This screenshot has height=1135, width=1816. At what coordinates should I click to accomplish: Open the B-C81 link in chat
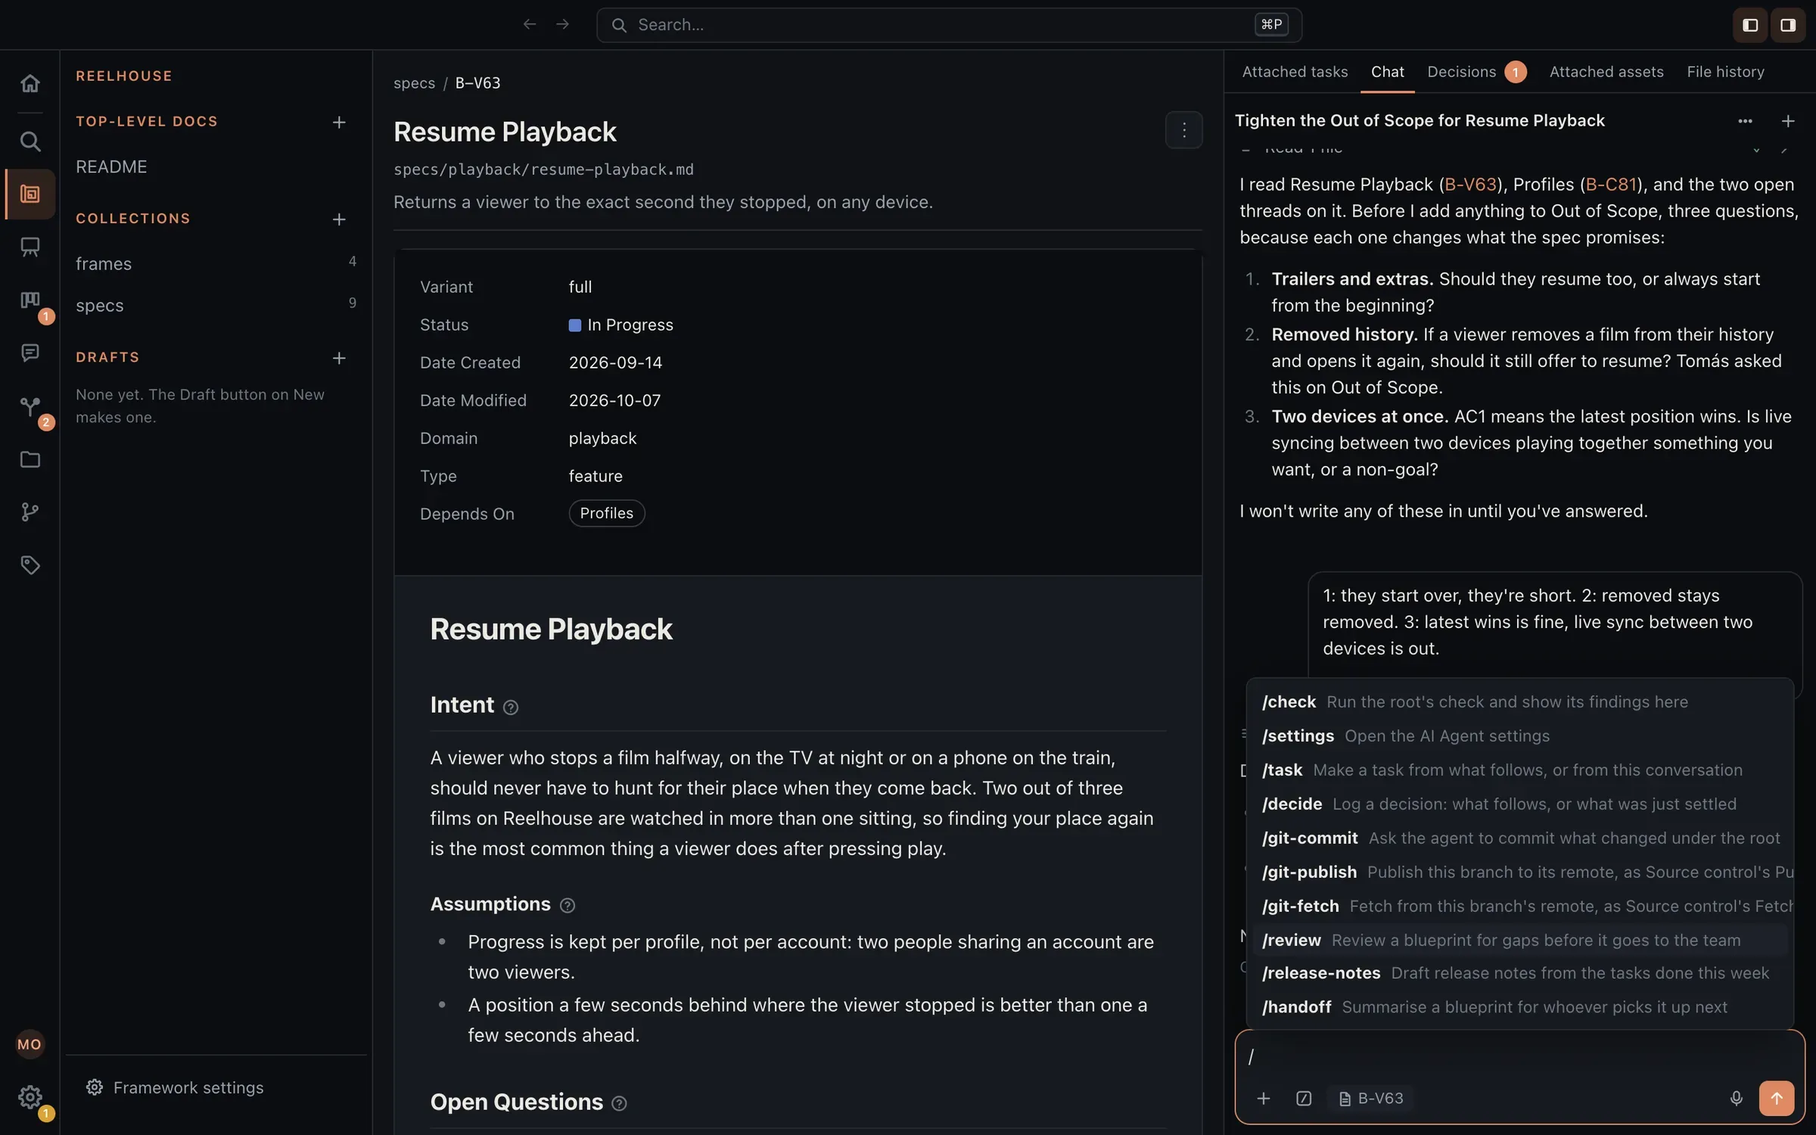tap(1611, 185)
